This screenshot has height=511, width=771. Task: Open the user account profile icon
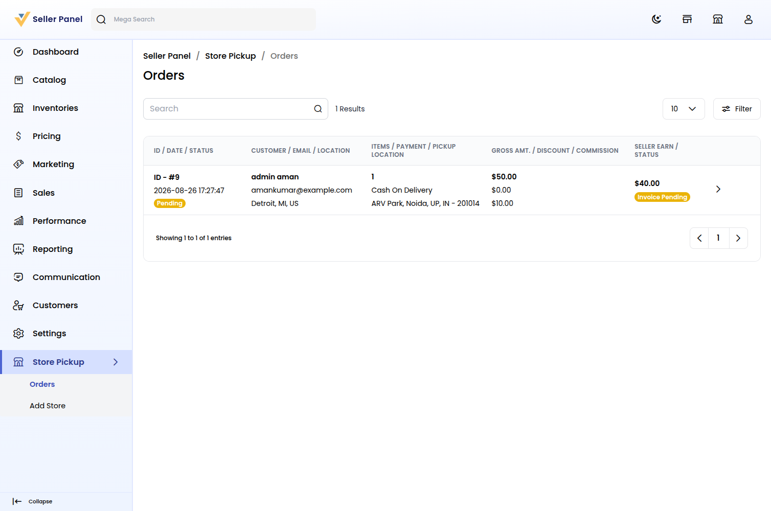749,19
